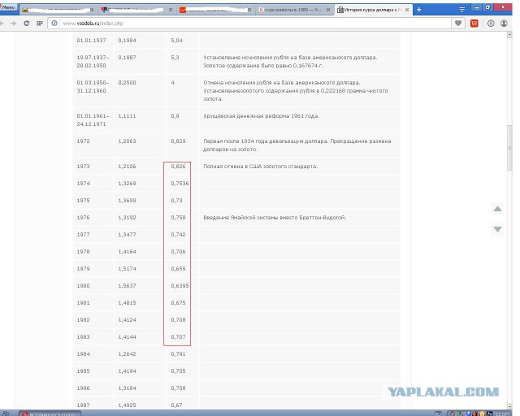Open the downloads icon

coord(491,24)
